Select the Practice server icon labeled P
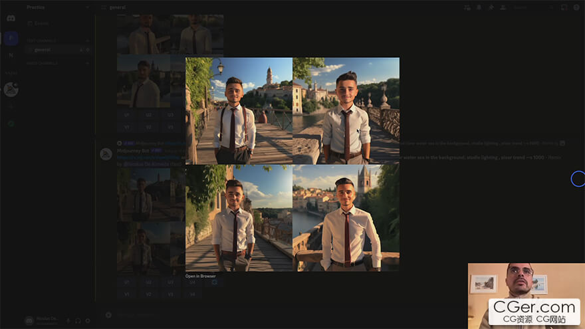The width and height of the screenshot is (585, 329). click(11, 39)
